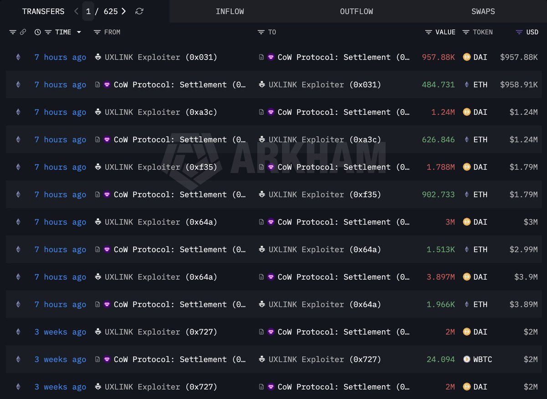Click the VALUE column filter icon
547x399 pixels.
pyautogui.click(x=428, y=32)
